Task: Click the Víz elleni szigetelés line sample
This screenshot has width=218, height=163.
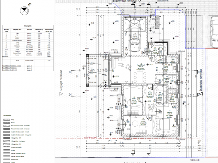Action: pyautogui.click(x=7, y=147)
